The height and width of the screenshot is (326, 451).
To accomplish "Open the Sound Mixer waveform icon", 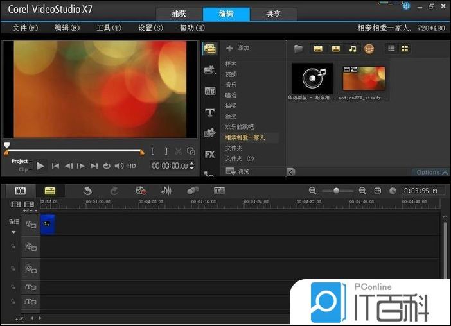I will click(167, 191).
